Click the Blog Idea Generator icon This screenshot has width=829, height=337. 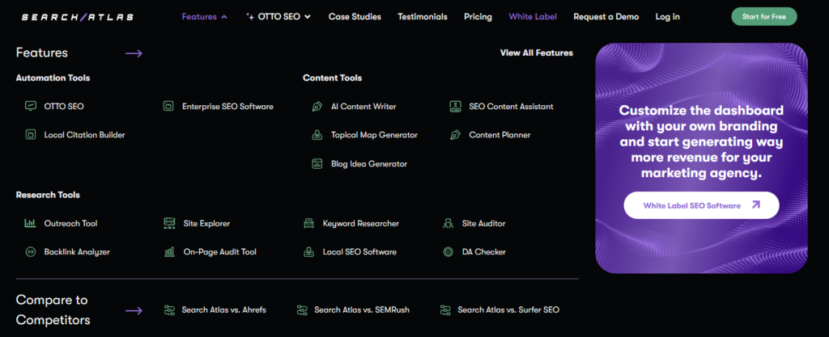coord(317,163)
